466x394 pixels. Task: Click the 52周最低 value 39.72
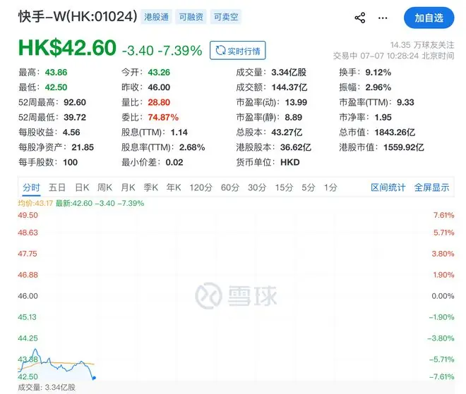(x=75, y=117)
